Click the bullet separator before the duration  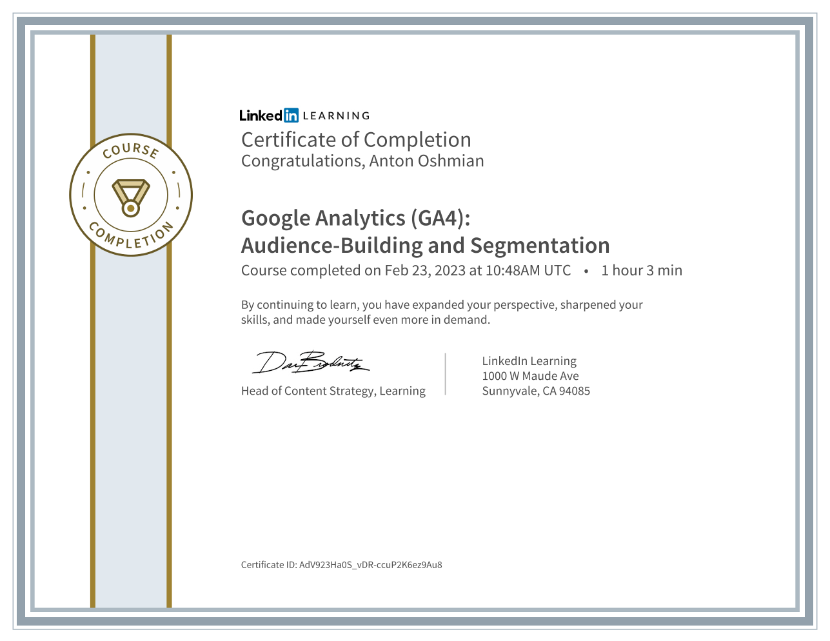pyautogui.click(x=586, y=271)
